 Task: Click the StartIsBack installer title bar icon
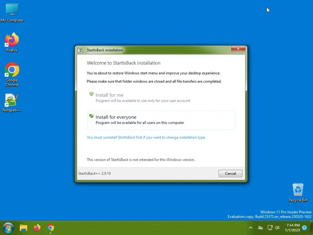click(x=80, y=50)
